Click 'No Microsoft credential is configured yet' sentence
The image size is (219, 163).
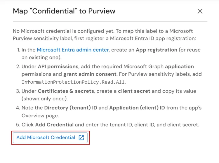pos(64,31)
